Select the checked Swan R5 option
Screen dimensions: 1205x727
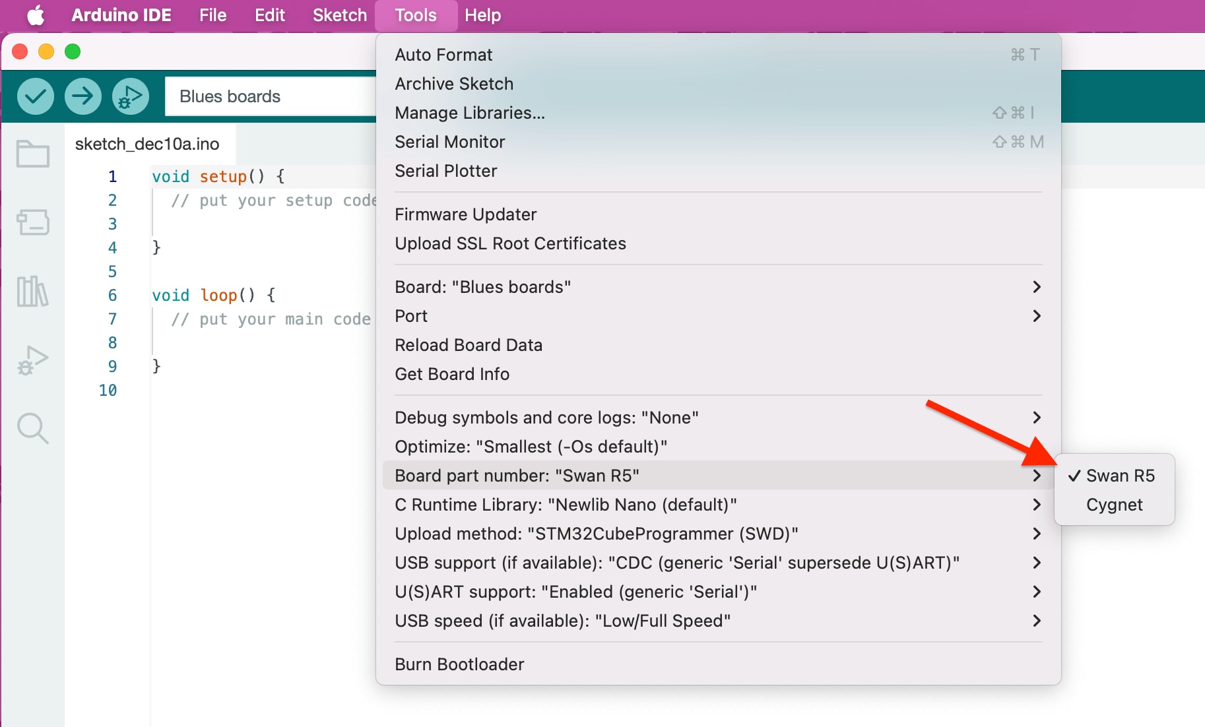click(x=1115, y=476)
